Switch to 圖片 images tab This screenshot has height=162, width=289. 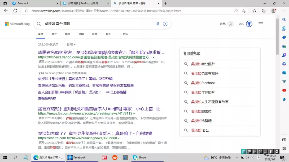[x=54, y=34]
